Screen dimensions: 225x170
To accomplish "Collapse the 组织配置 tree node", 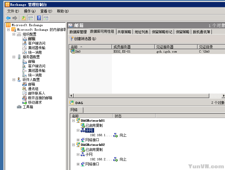I will [14, 34].
